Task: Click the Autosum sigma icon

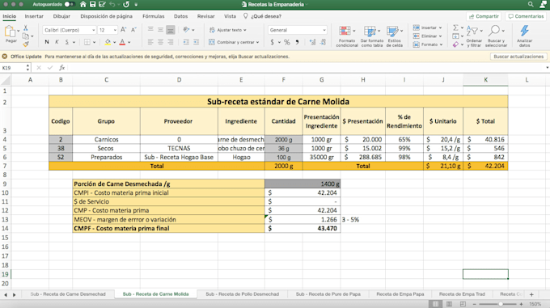Action: point(455,27)
